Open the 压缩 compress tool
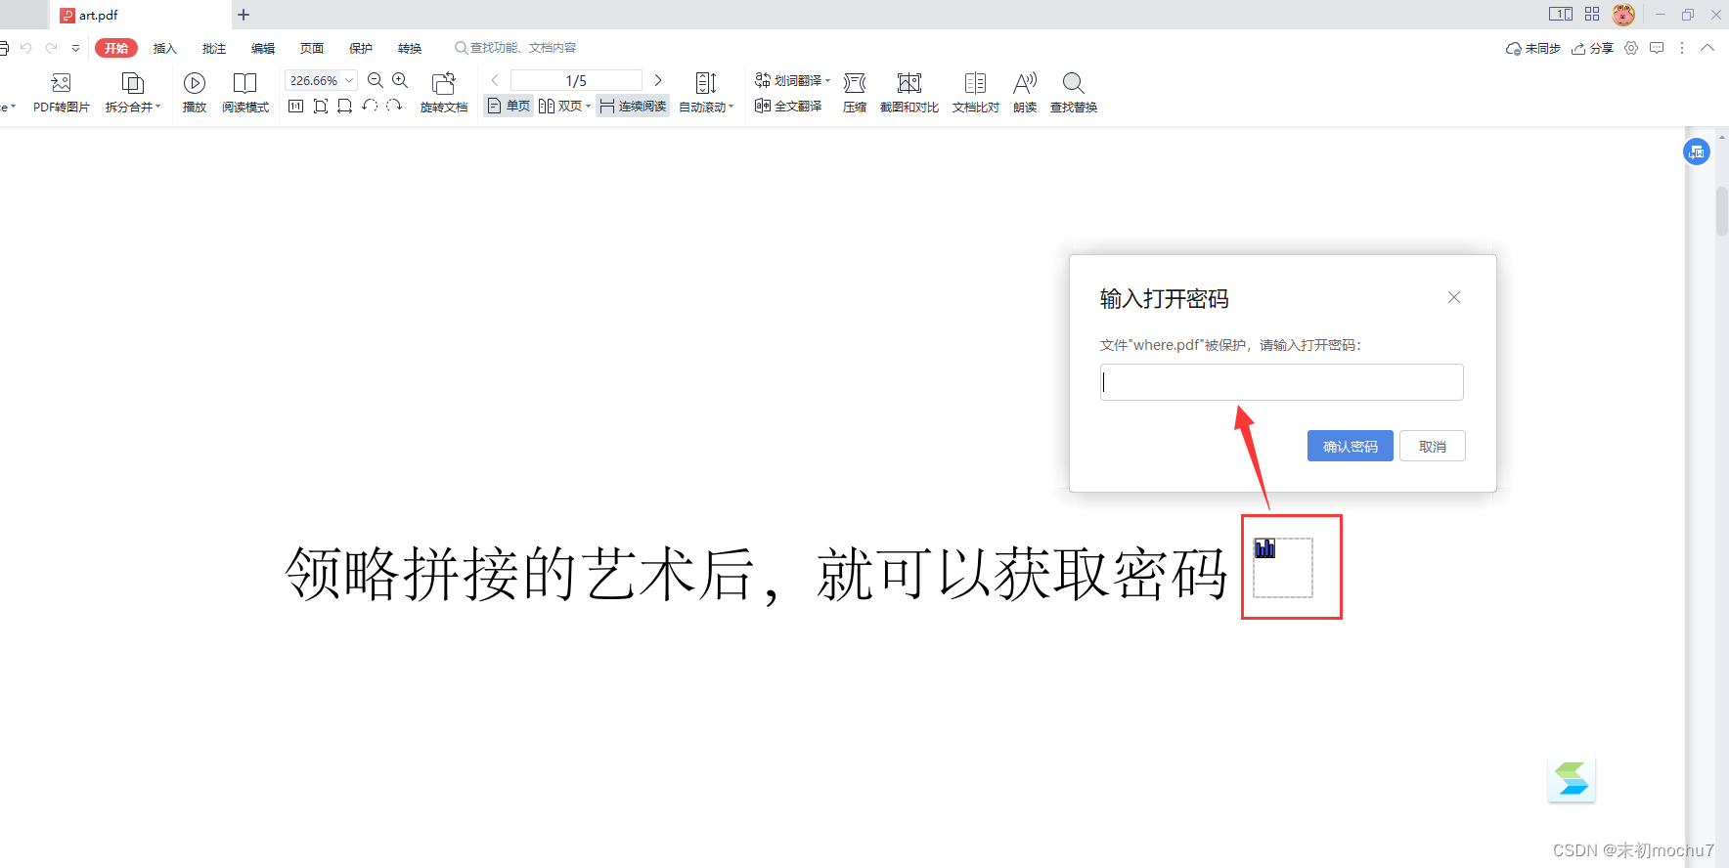 click(855, 93)
